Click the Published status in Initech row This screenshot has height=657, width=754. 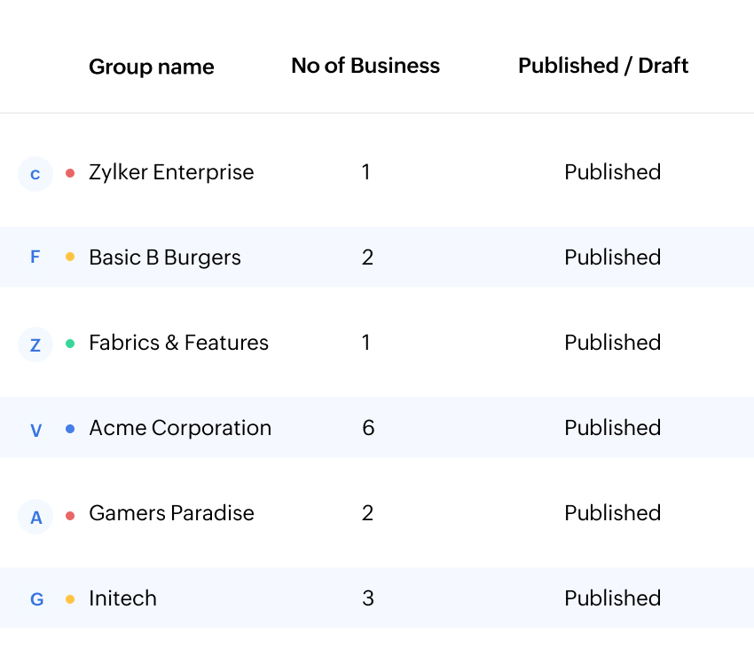point(612,598)
